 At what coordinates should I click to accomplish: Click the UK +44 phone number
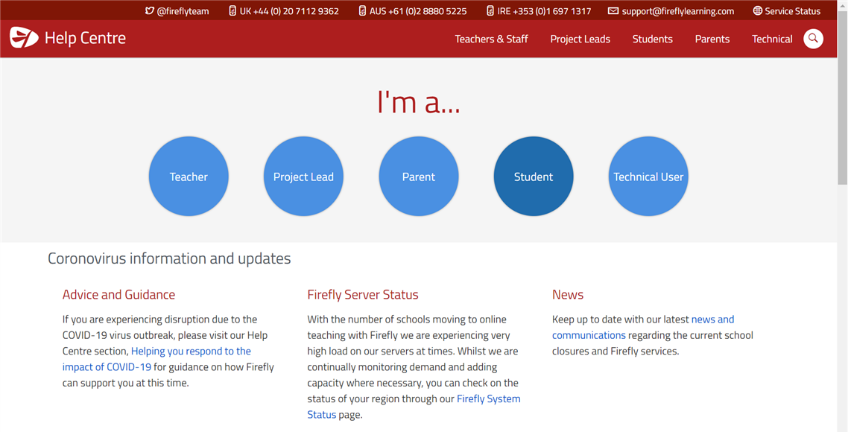coord(289,11)
